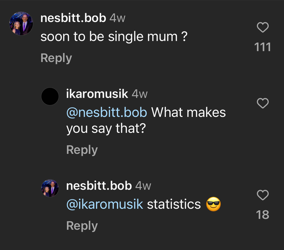The image size is (284, 250).
Task: Click the 4w timestamp on the top comment
Action: (117, 18)
